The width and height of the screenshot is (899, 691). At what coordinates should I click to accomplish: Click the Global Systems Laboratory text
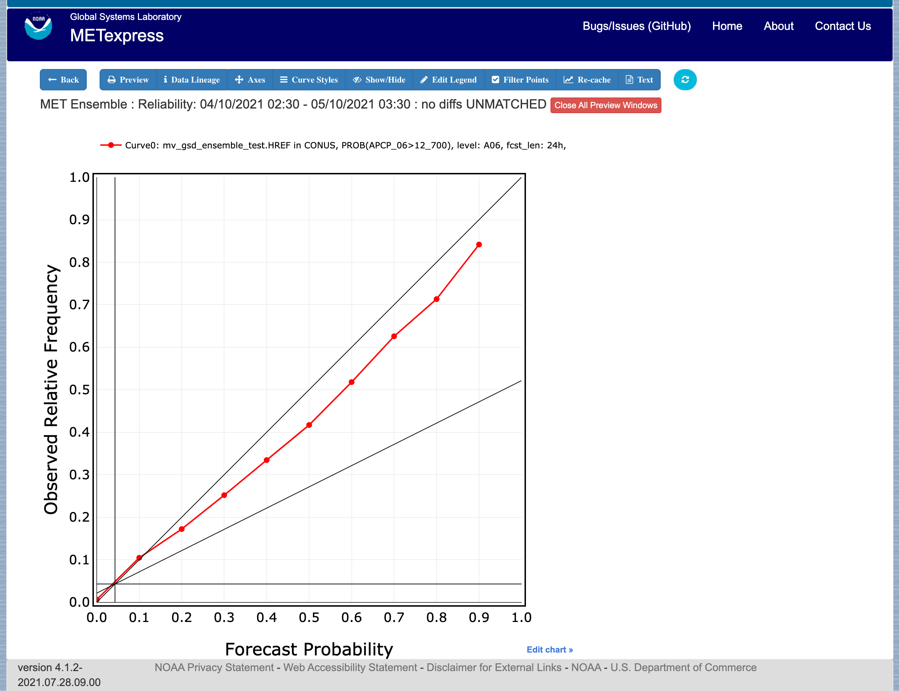click(x=126, y=17)
